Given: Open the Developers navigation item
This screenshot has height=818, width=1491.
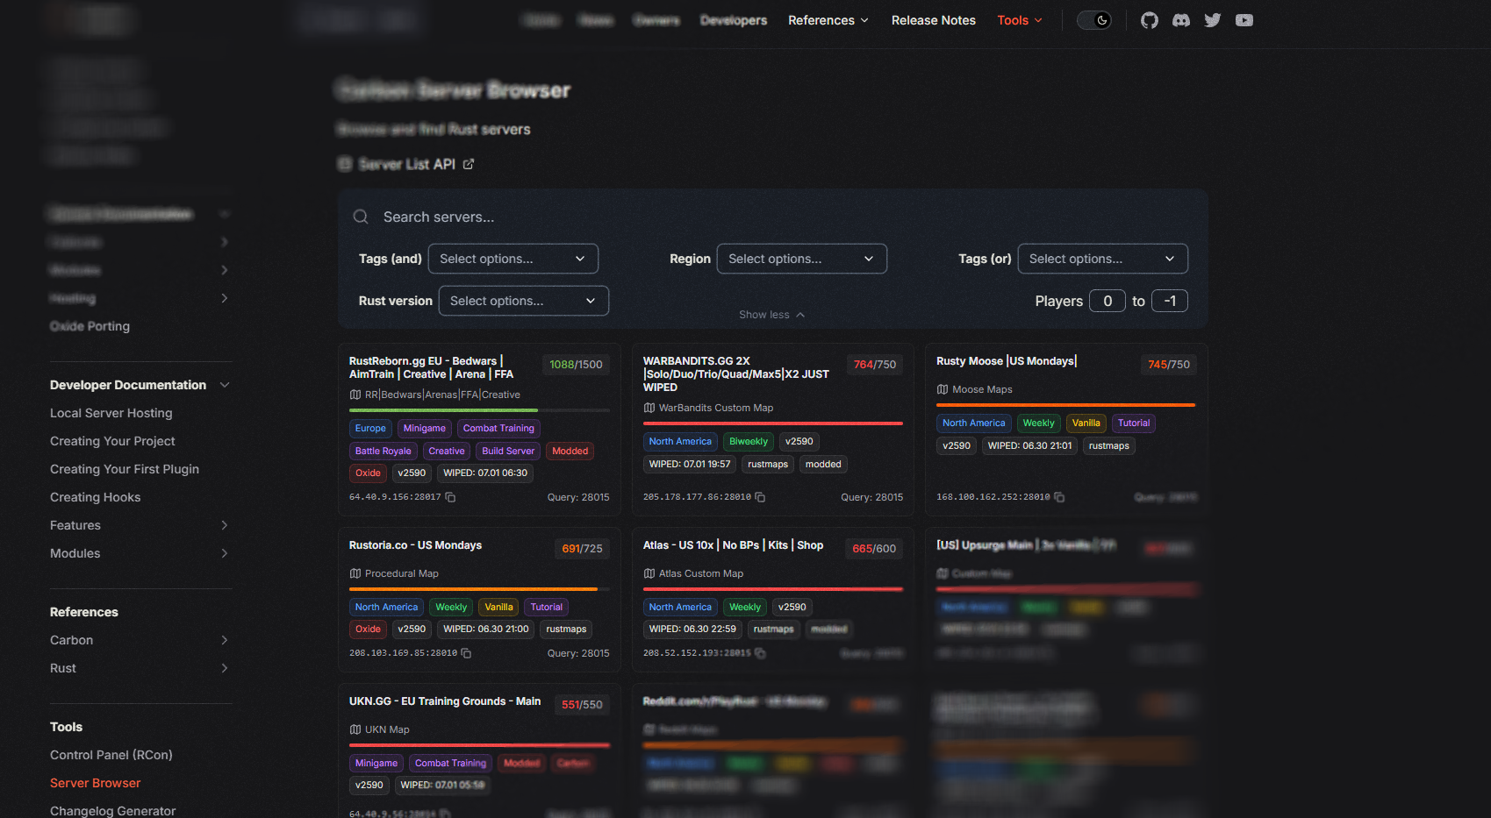Looking at the screenshot, I should (x=734, y=20).
